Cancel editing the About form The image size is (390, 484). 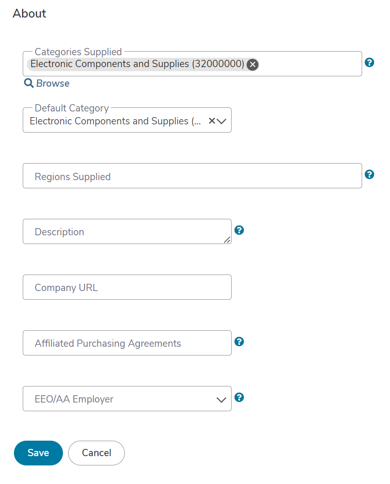[x=96, y=453]
